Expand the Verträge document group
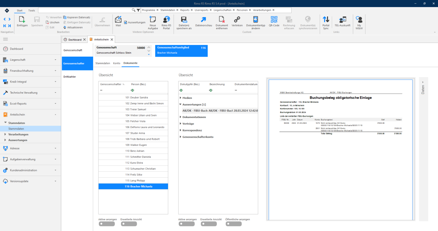This screenshot has width=438, height=231. click(180, 124)
